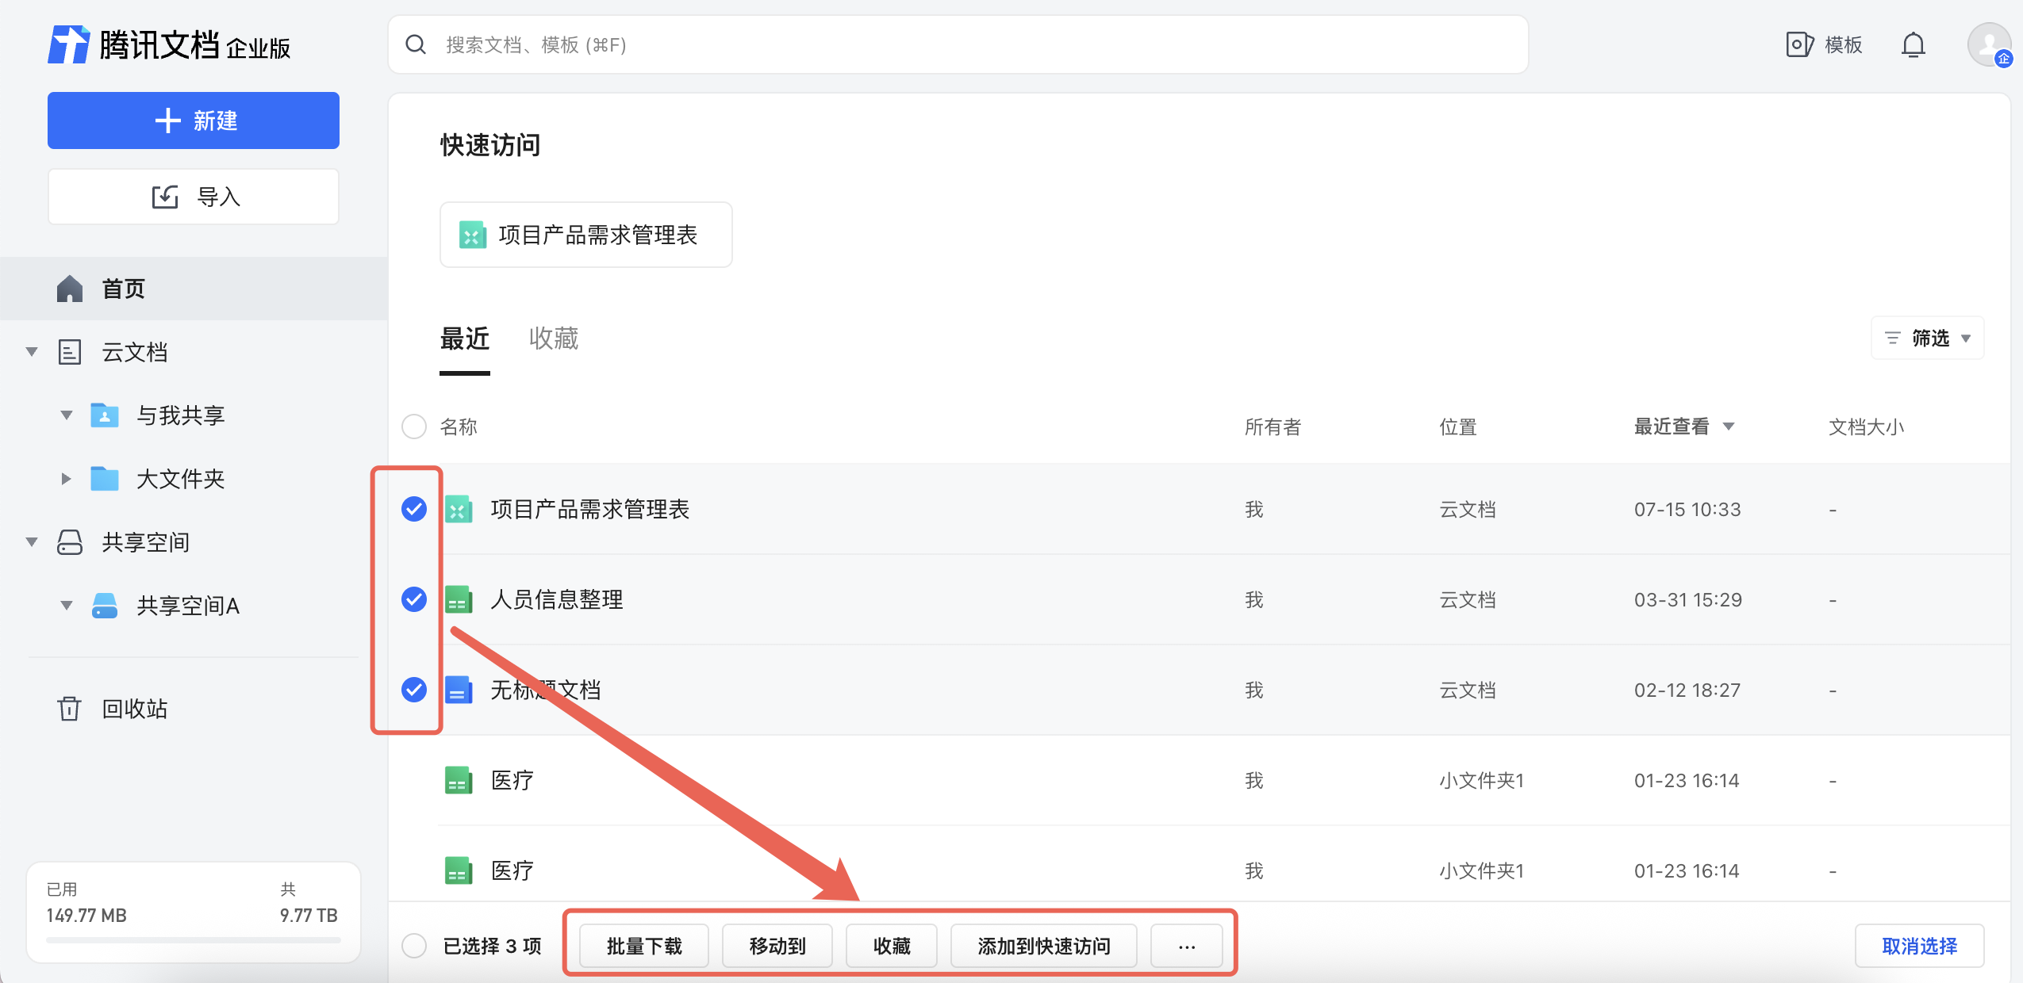Collapse the 云文档 tree section
The image size is (2023, 983).
[32, 352]
